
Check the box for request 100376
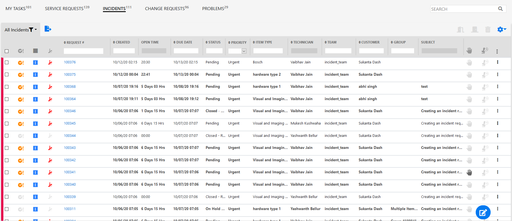(x=7, y=62)
